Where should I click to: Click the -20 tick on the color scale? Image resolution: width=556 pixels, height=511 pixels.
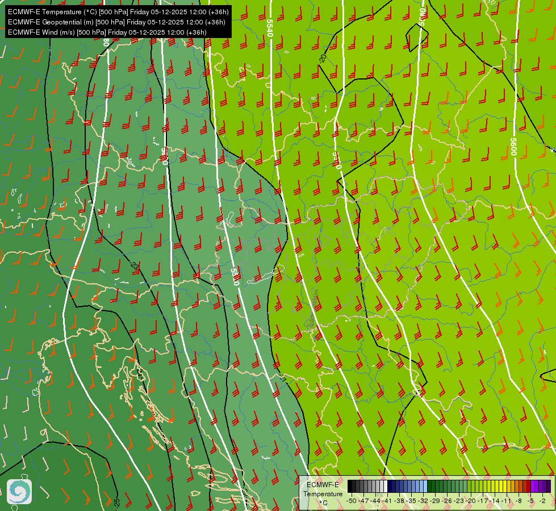471,501
